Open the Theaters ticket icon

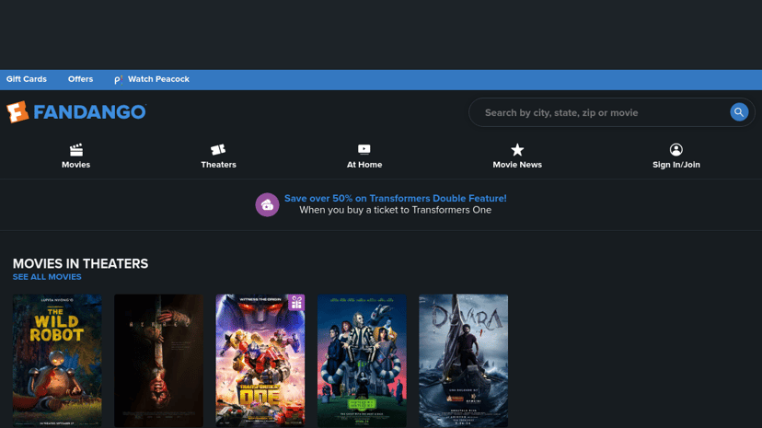218,149
